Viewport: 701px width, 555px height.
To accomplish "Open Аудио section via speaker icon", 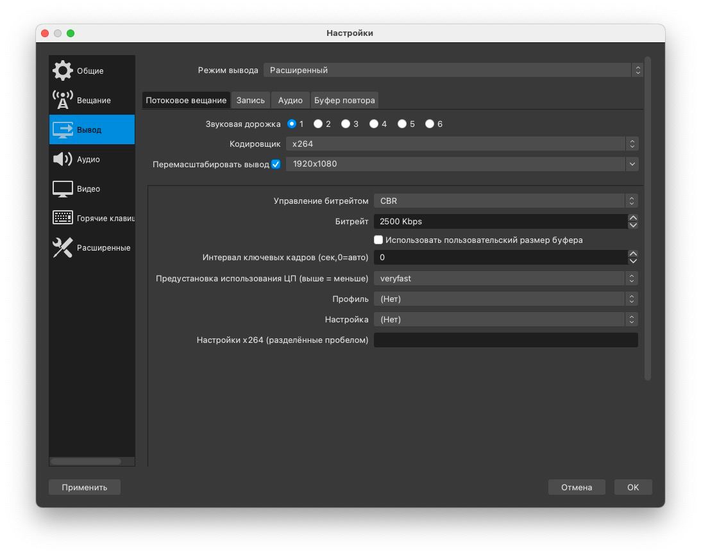I will 63,159.
